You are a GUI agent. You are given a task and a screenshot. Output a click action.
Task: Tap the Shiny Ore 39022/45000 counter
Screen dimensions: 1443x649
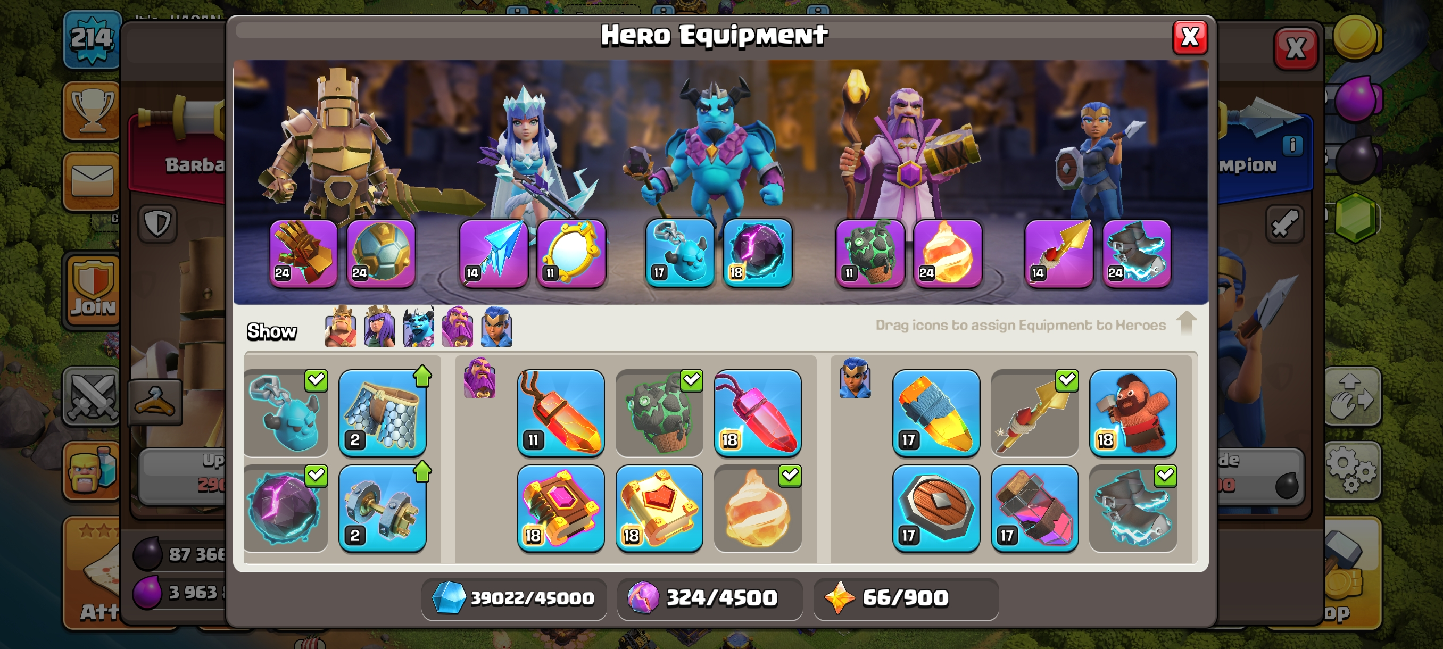point(513,598)
